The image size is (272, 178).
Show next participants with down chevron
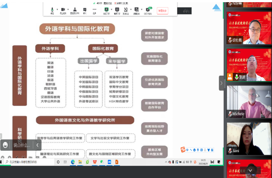[250, 170]
